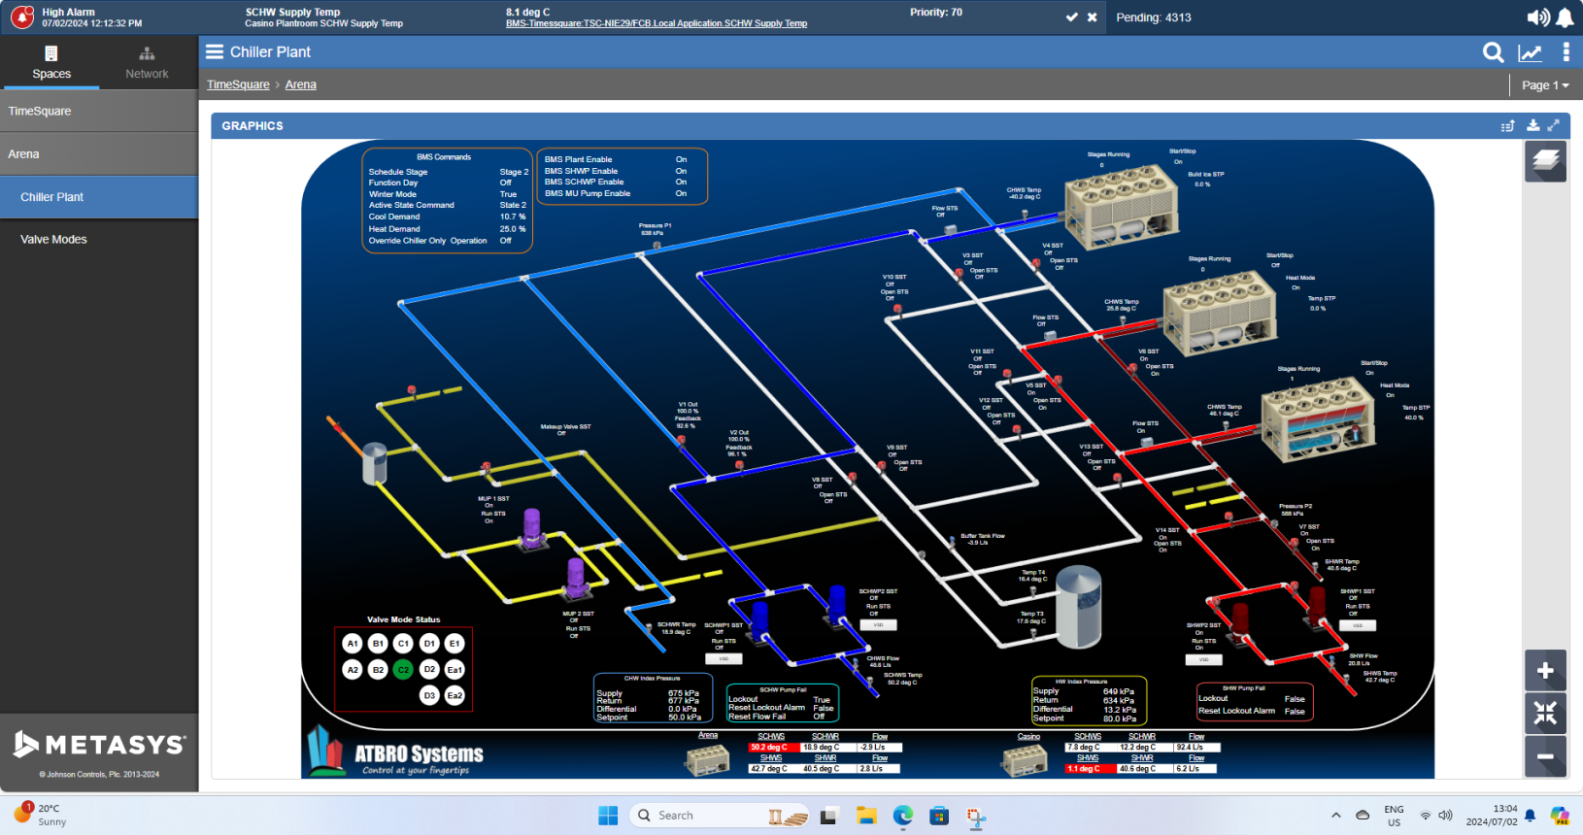The image size is (1583, 835).
Task: Switch to the Network tab
Action: [147, 63]
